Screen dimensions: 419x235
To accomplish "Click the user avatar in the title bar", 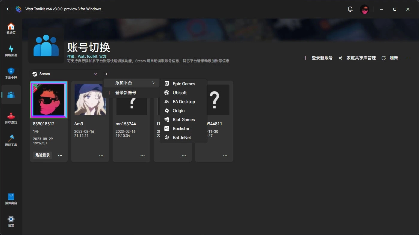I will [364, 9].
